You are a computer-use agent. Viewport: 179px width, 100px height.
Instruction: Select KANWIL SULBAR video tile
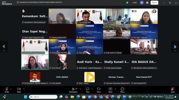point(144,47)
